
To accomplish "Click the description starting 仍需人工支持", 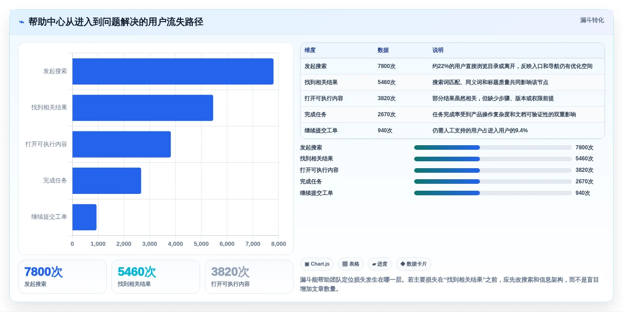I will (x=480, y=130).
